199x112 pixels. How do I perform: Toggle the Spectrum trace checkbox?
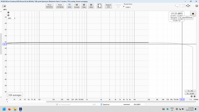pyautogui.click(x=102, y=104)
